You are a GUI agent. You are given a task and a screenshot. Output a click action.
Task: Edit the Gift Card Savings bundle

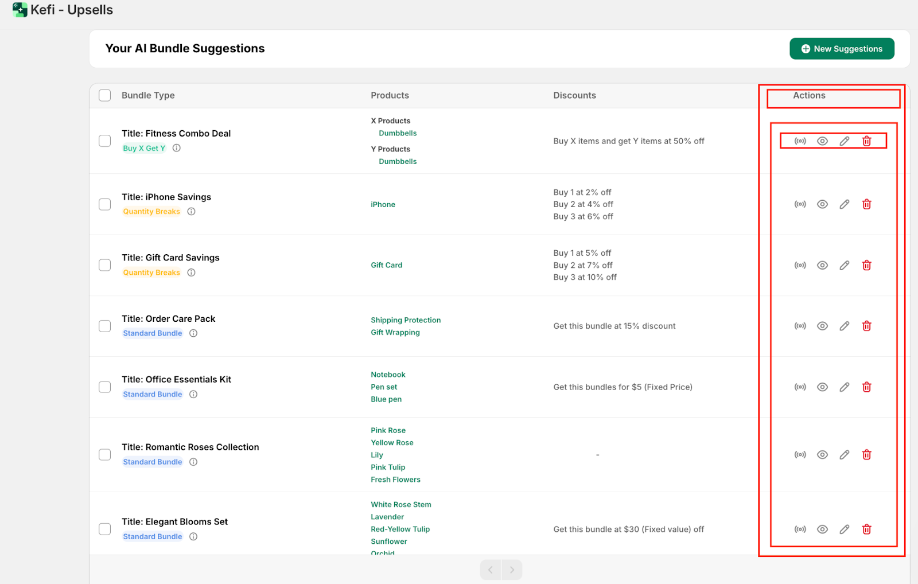(845, 265)
